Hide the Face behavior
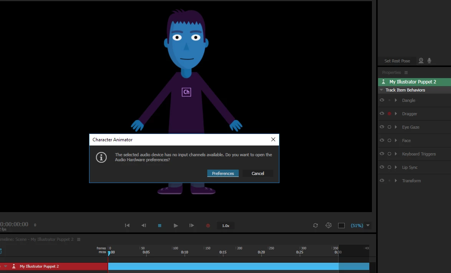 pyautogui.click(x=382, y=141)
